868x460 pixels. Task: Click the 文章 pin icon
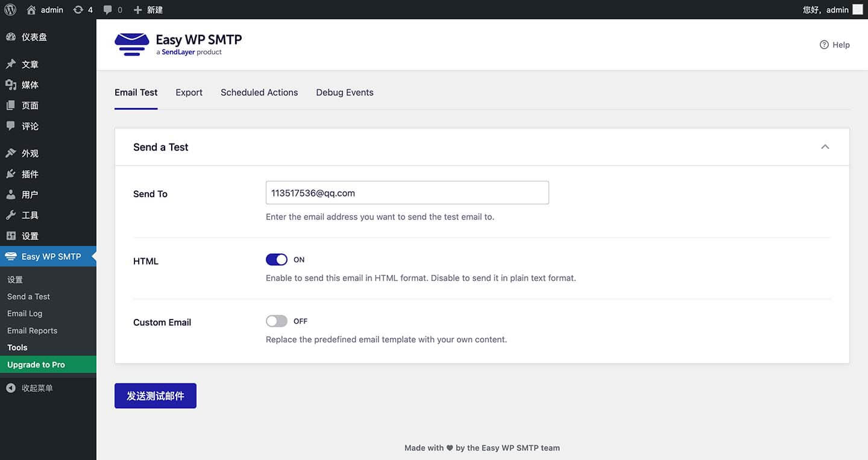[10, 64]
